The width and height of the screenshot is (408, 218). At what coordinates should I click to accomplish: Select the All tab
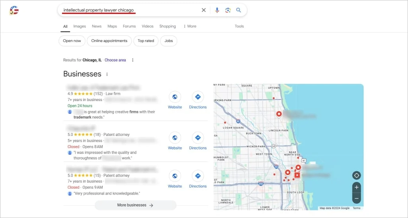click(65, 27)
